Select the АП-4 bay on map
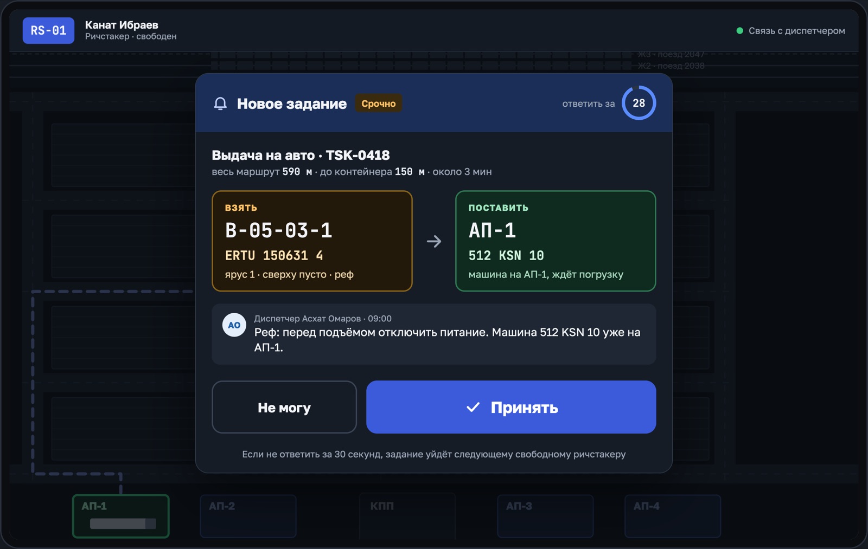Screen dimensions: 868x549 click(x=673, y=516)
